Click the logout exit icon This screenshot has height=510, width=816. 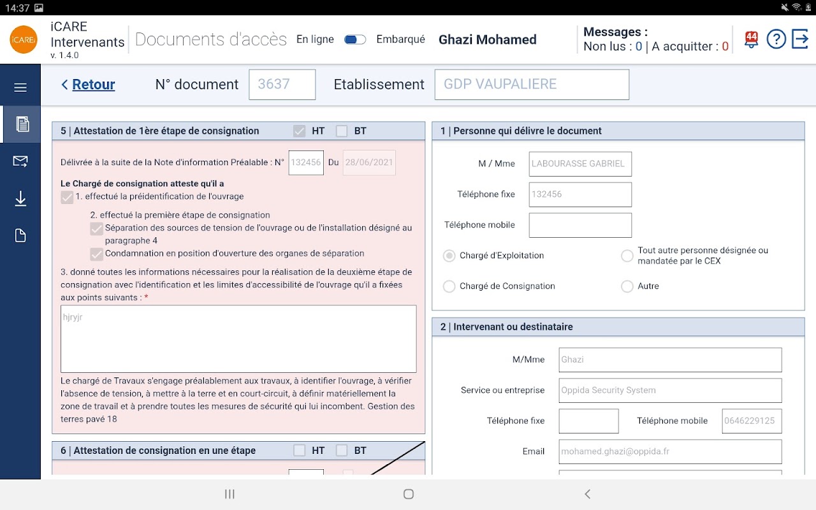pos(800,39)
